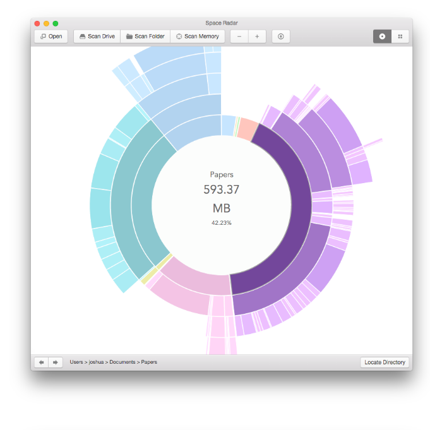Zoom in with the plus button
Image resolution: width=430 pixels, height=430 pixels.
(x=257, y=37)
